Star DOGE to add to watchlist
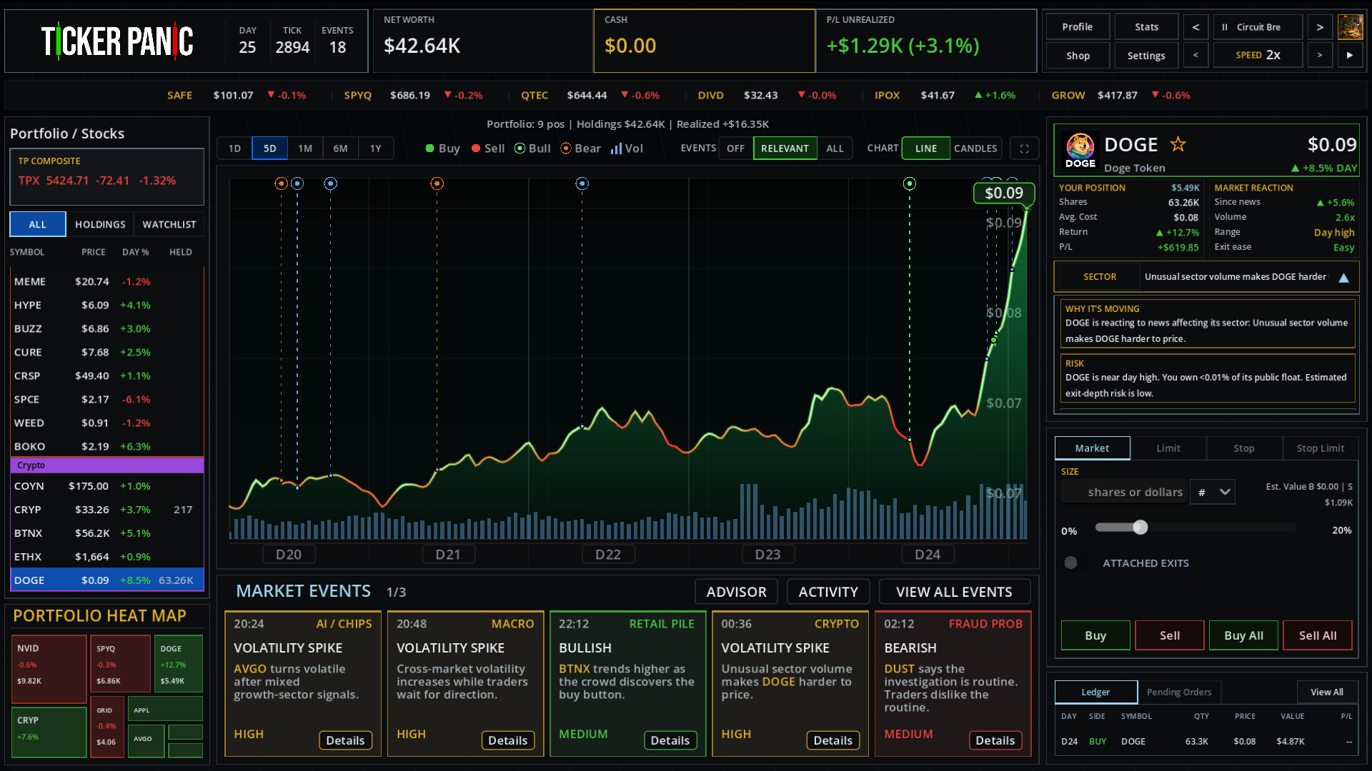This screenshot has height=771, width=1372. point(1178,145)
